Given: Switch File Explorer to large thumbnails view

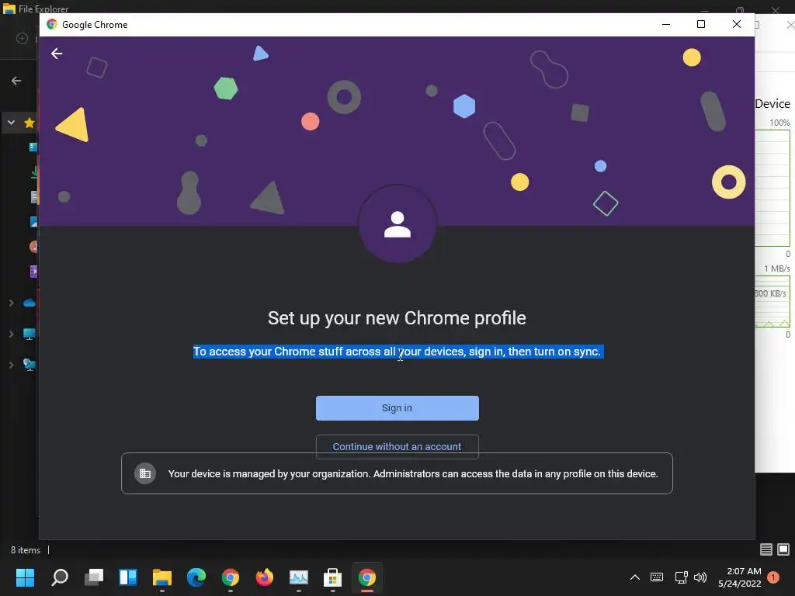Looking at the screenshot, I should click(x=783, y=549).
